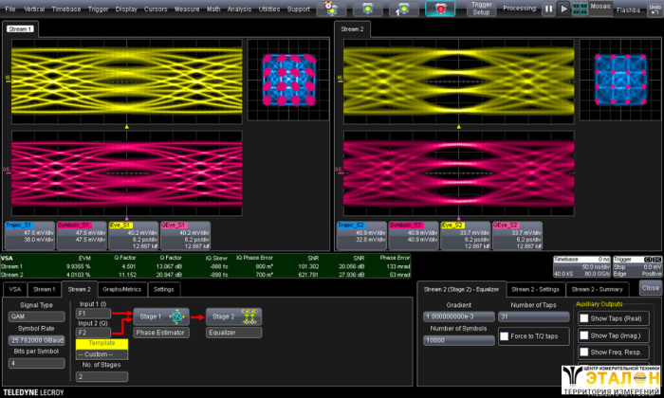Click the Single trigger mode icon
This screenshot has width=664, height=398.
pos(403,9)
